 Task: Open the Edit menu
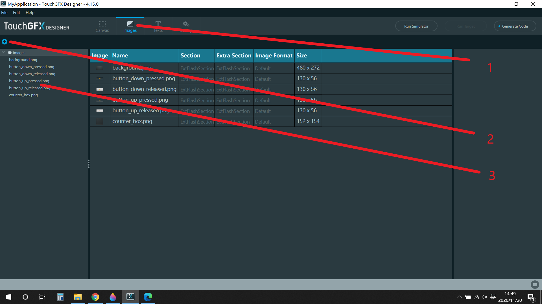click(16, 13)
